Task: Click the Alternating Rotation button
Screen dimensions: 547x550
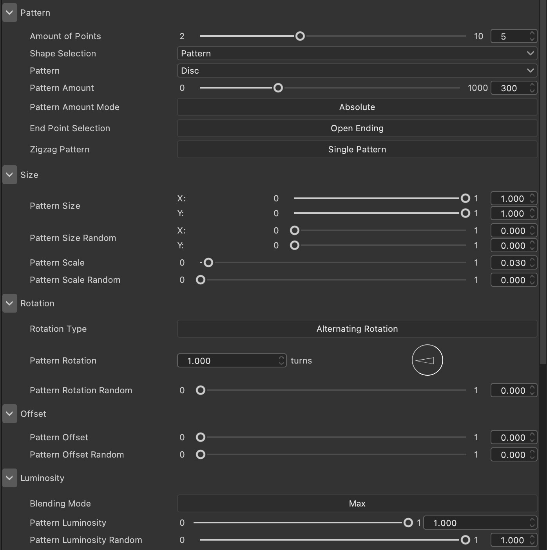Action: [357, 329]
